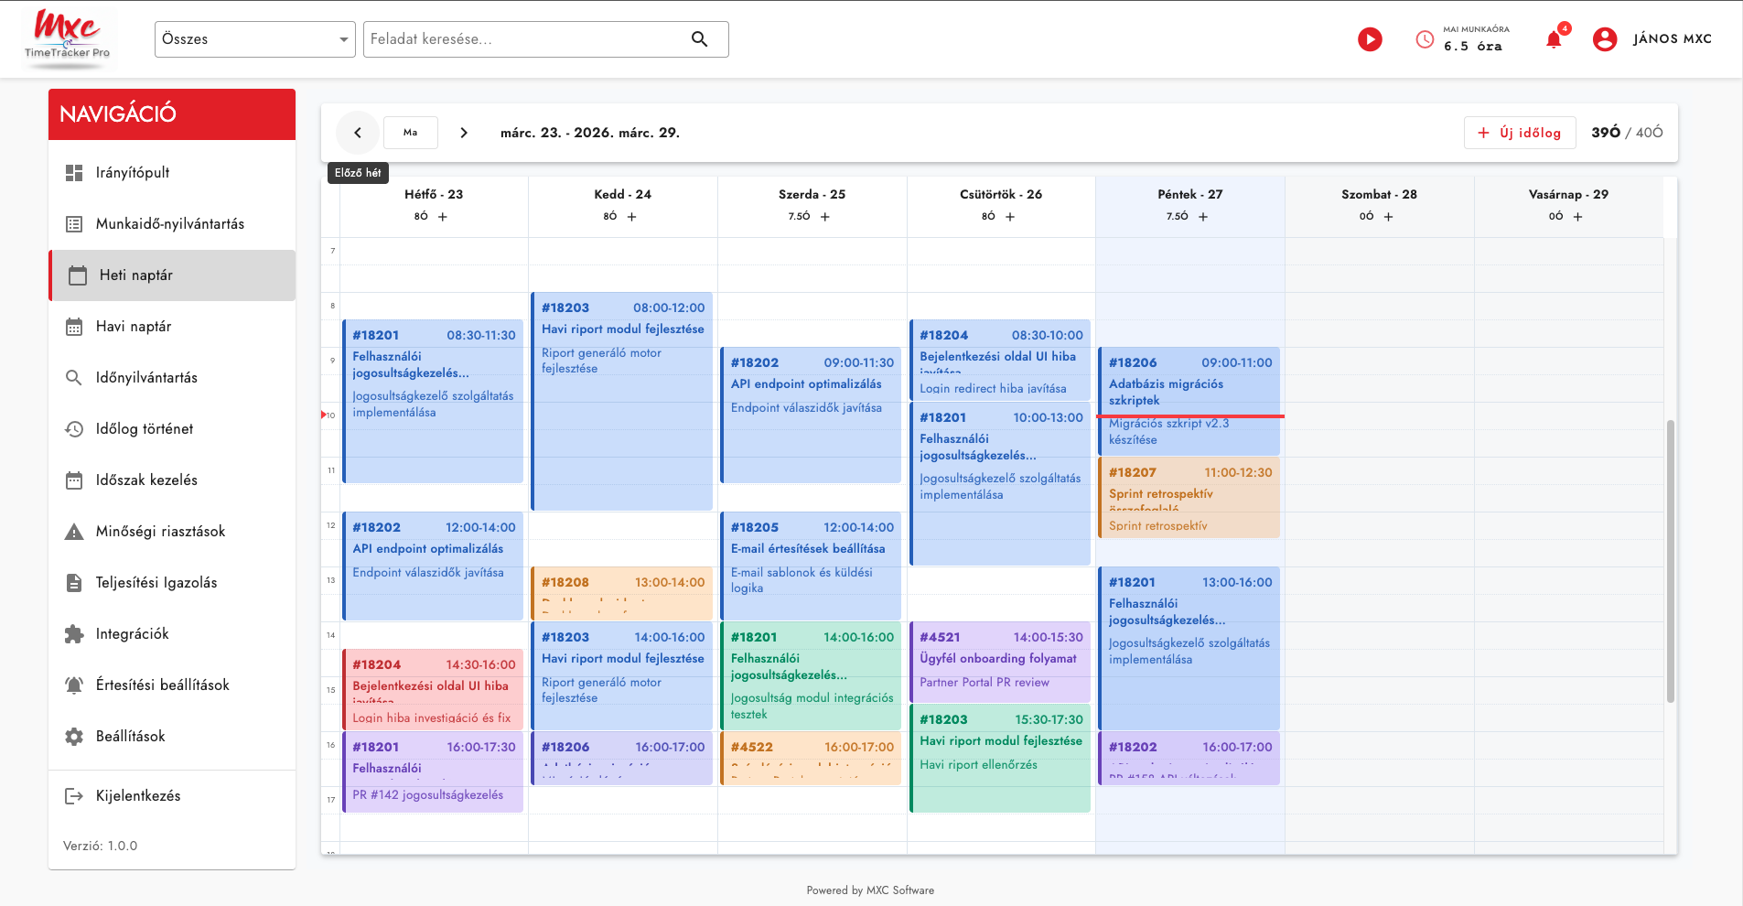This screenshot has height=906, width=1743.
Task: Add time entry plus on Szombat 28
Action: (1388, 217)
